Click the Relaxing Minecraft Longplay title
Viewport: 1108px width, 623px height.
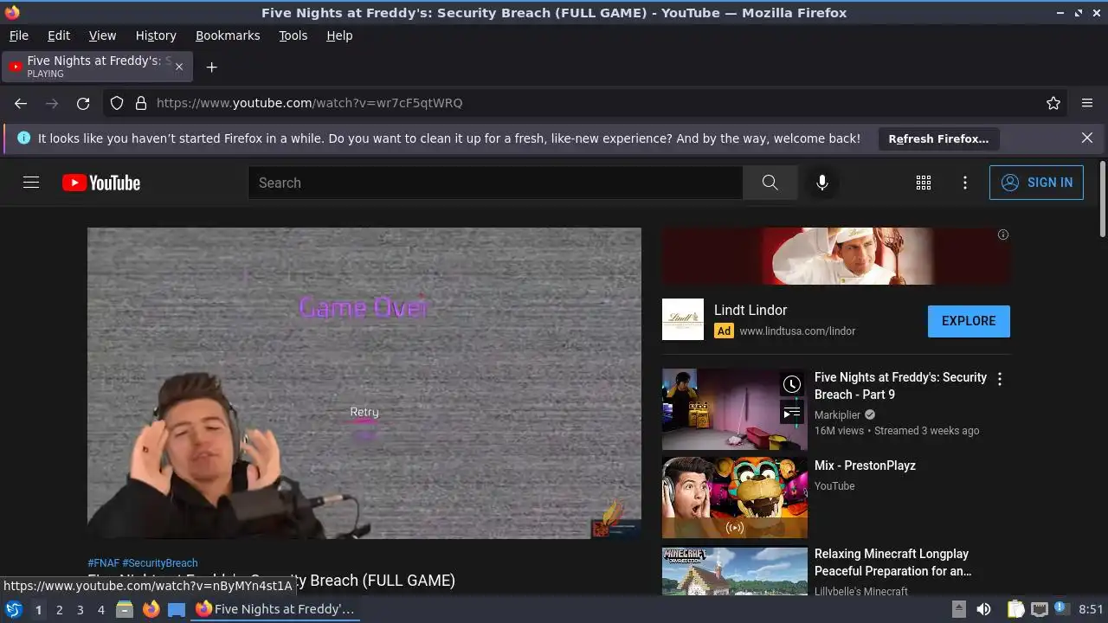(892, 562)
